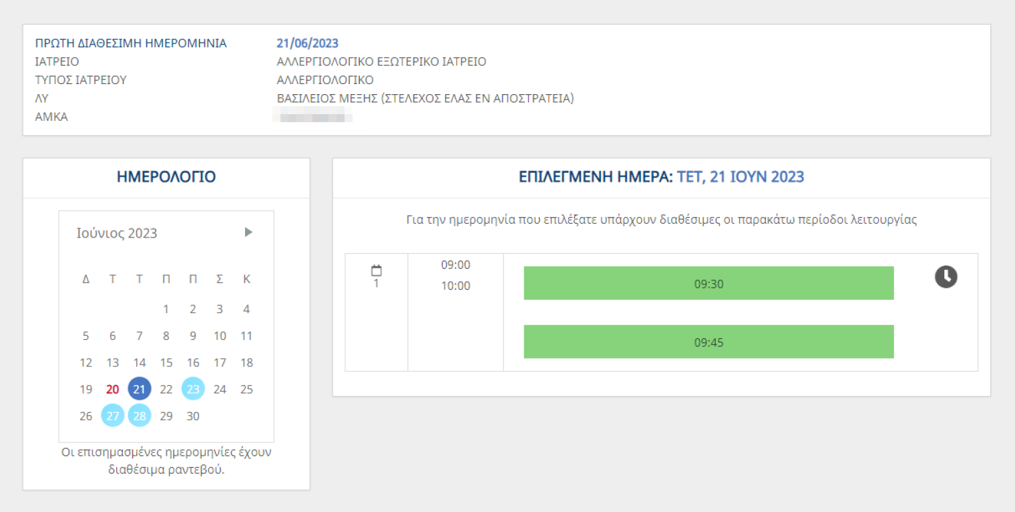Click the Ιούνιος 2023 month title
The image size is (1015, 512).
(117, 233)
